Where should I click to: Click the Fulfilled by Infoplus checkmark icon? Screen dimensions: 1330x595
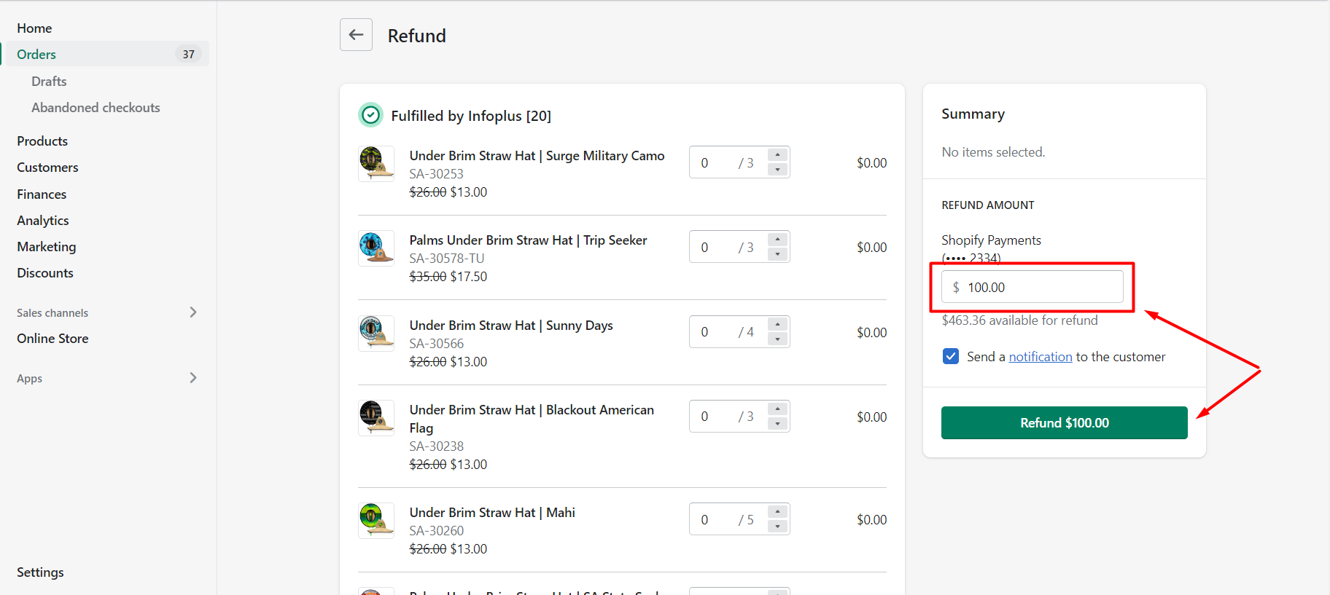coord(370,115)
